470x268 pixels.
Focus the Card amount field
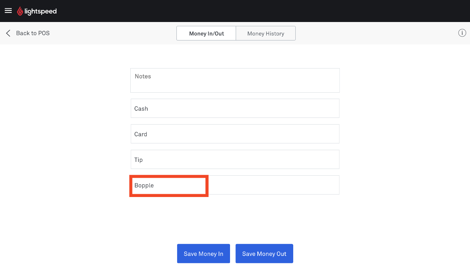point(235,134)
